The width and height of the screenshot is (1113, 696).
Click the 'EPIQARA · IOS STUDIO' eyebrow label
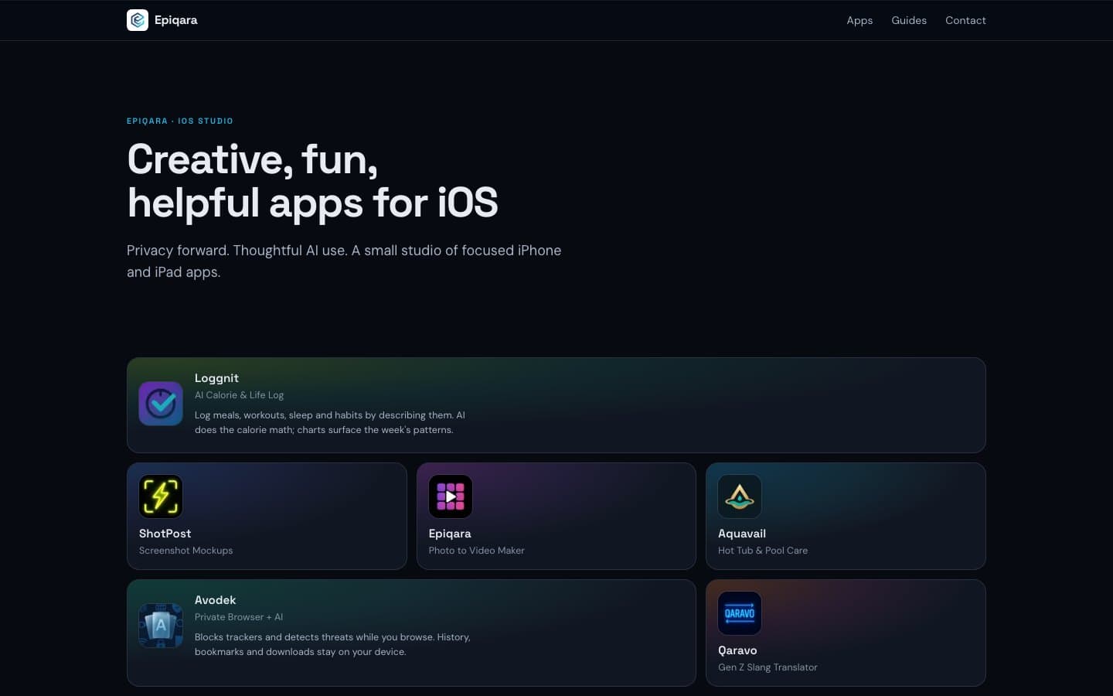click(x=180, y=121)
